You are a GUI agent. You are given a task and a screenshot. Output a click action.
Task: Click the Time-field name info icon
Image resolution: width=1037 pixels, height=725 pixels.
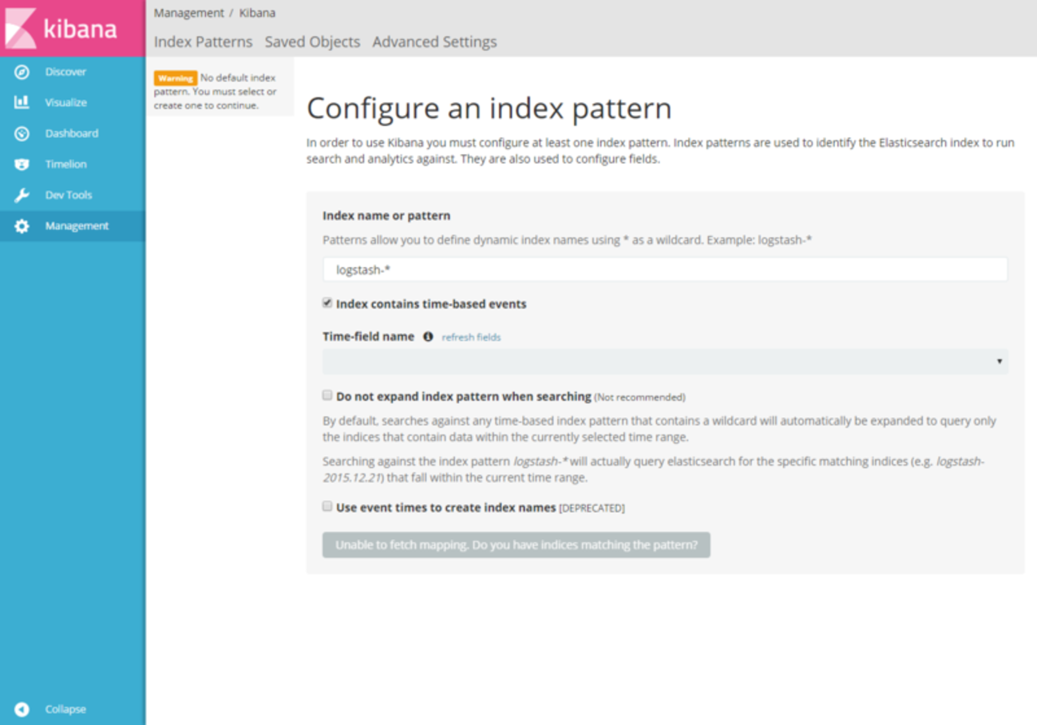[428, 337]
